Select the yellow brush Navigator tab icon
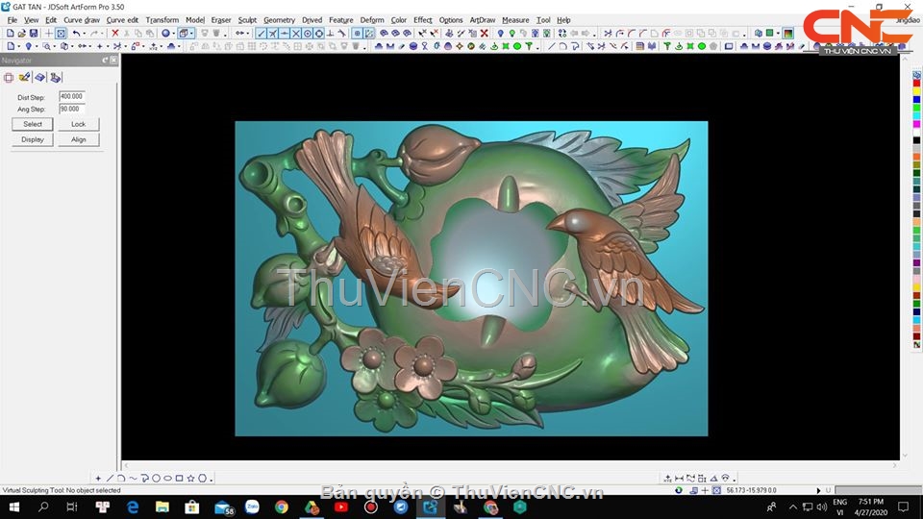The image size is (923, 519). tap(25, 77)
